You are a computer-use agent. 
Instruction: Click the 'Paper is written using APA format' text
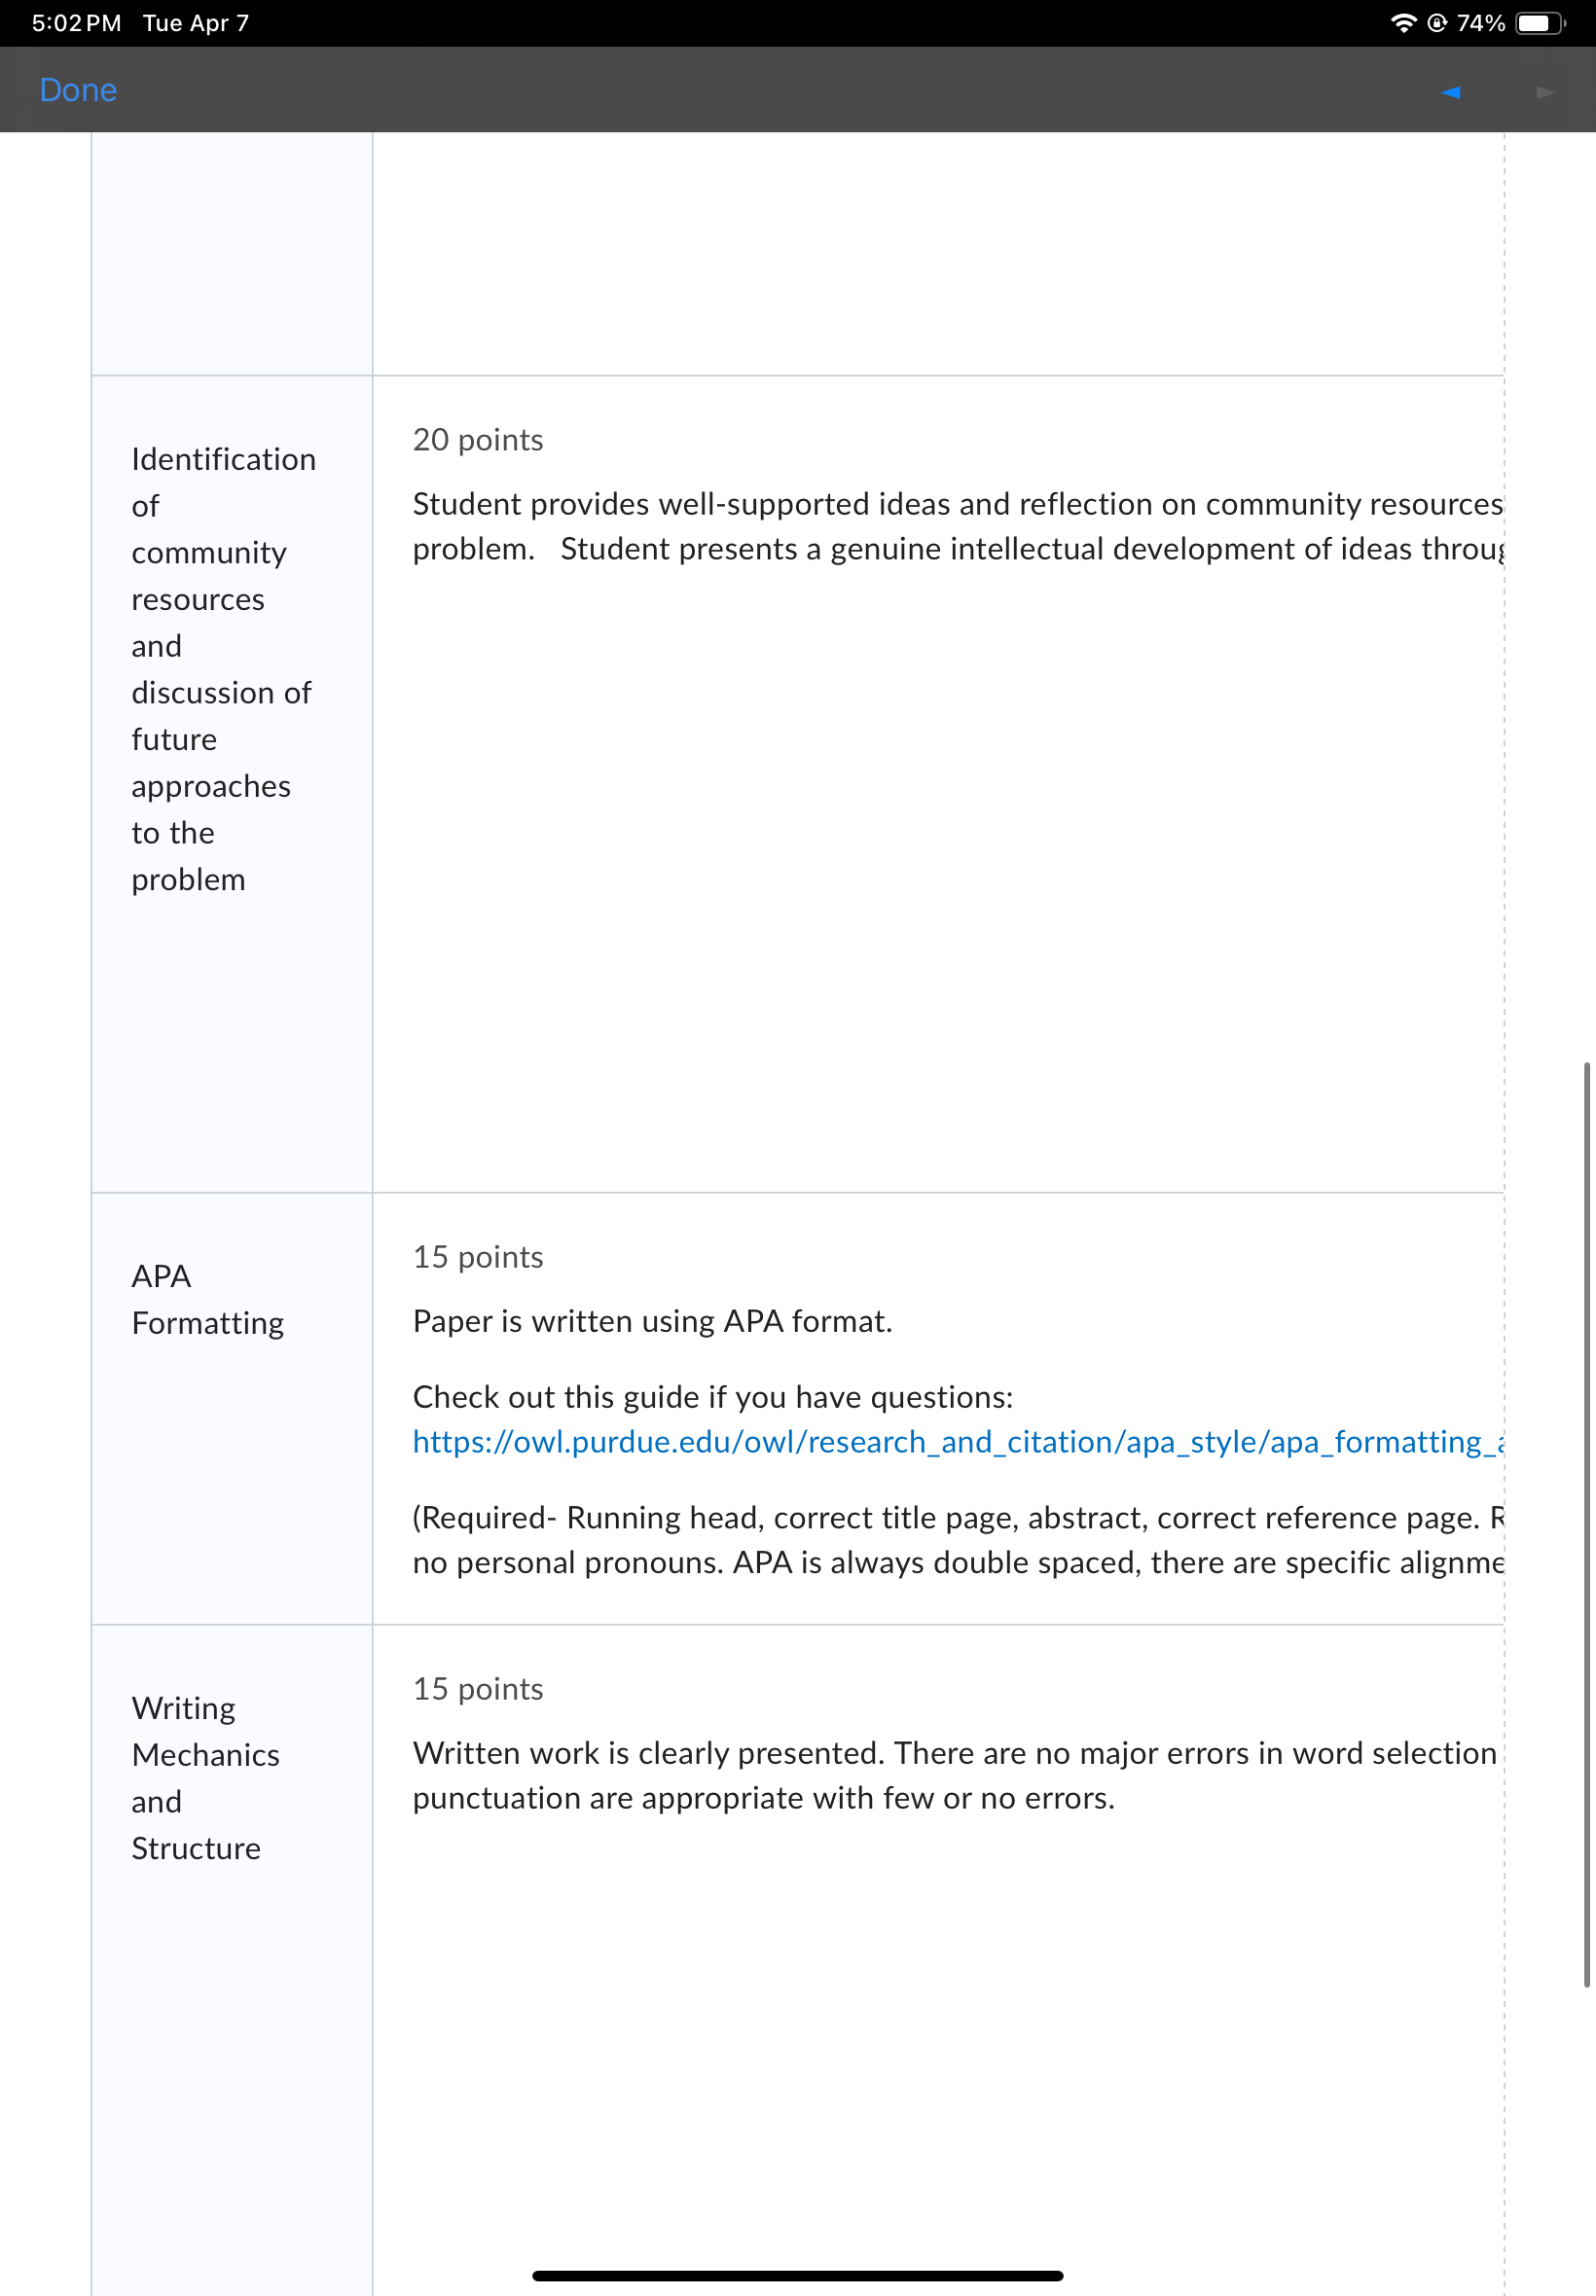[x=652, y=1320]
